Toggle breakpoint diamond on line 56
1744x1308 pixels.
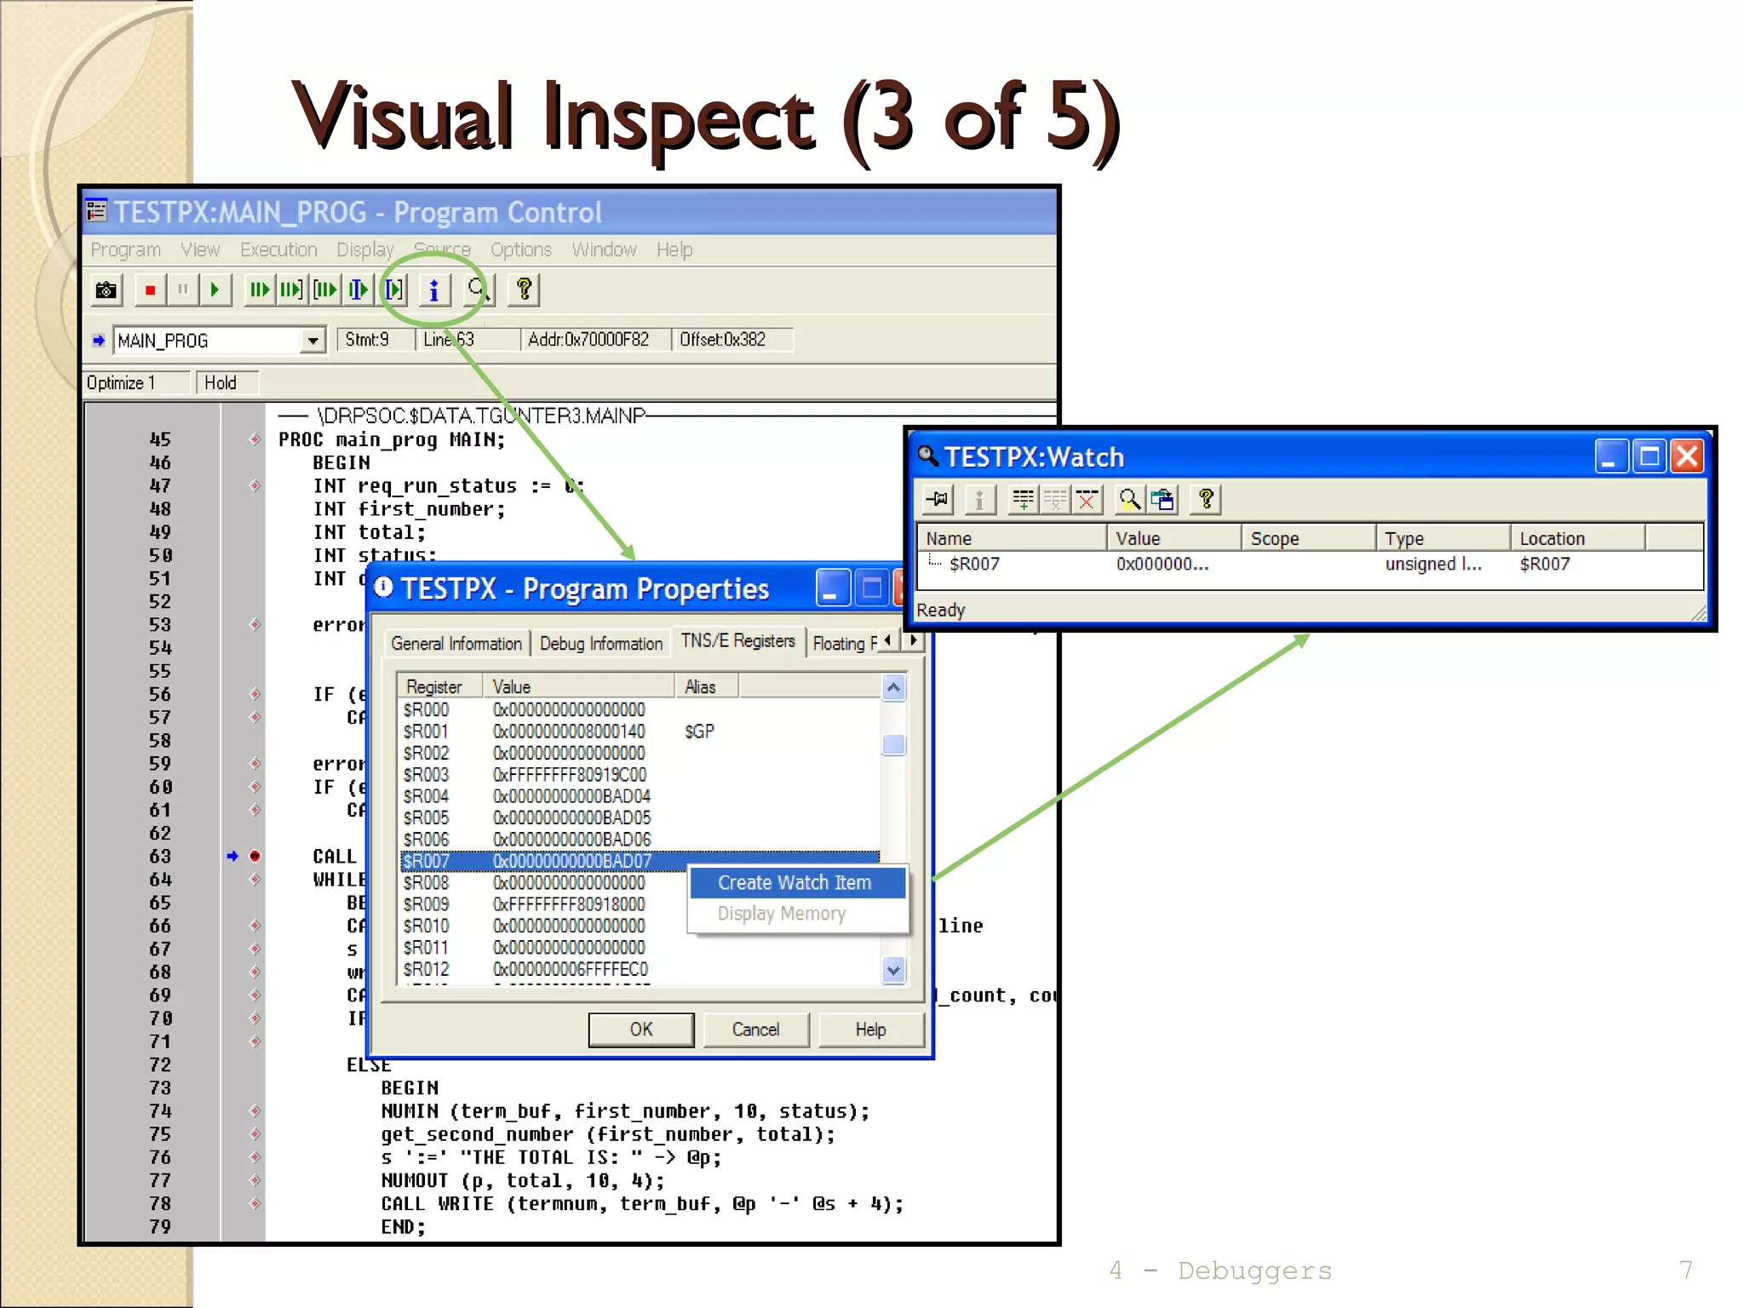(x=255, y=694)
